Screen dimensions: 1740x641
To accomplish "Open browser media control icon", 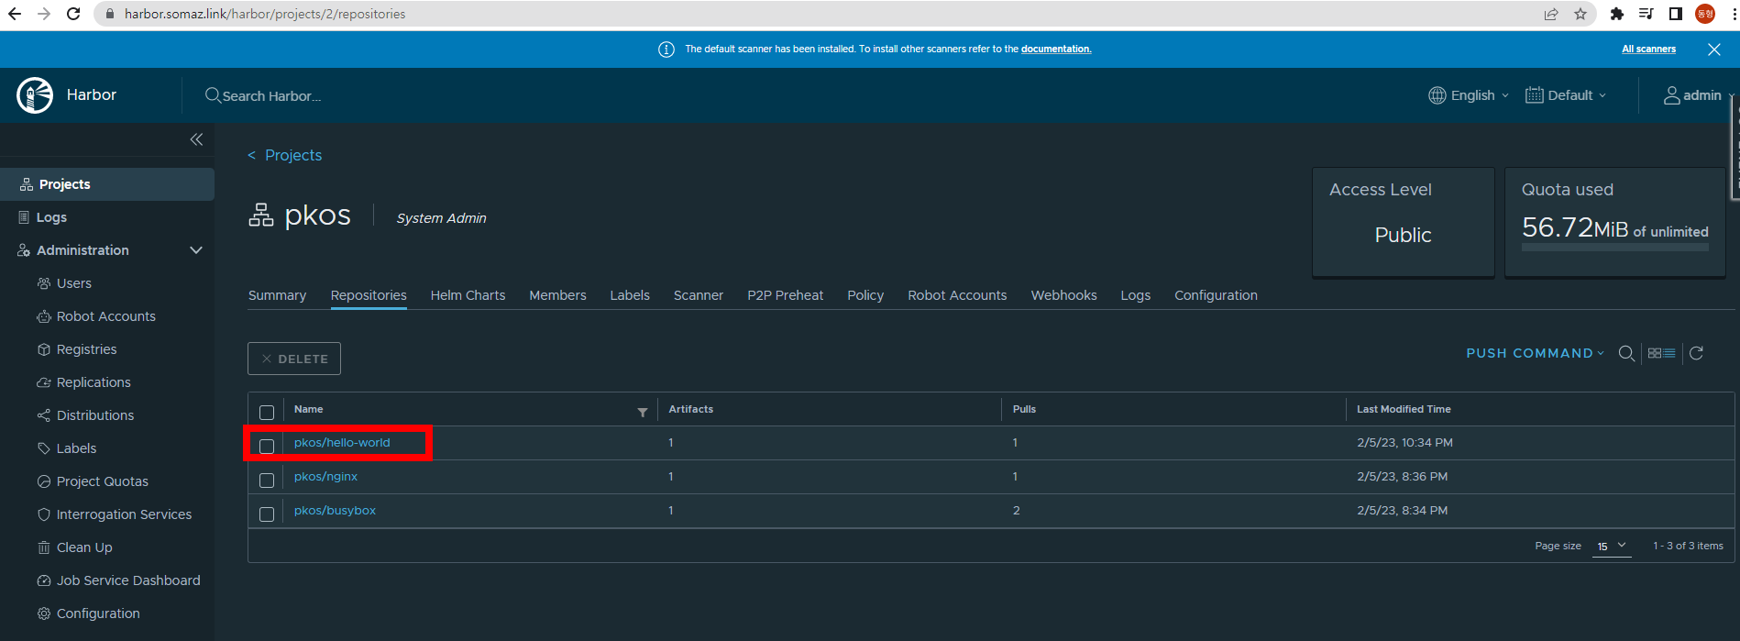I will click(1646, 14).
